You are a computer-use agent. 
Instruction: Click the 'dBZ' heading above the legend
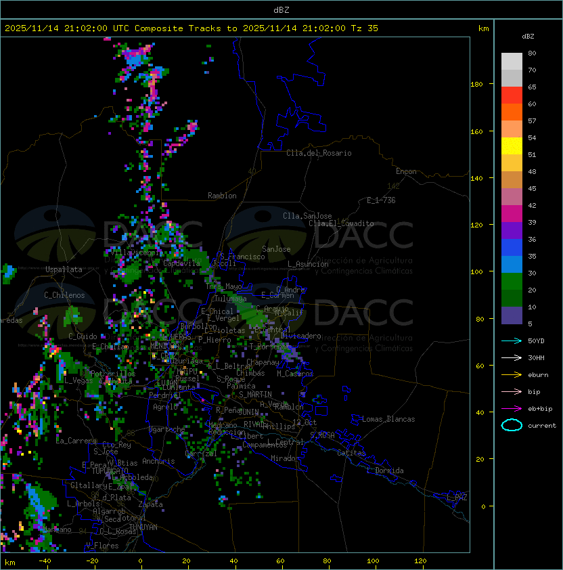(x=528, y=37)
